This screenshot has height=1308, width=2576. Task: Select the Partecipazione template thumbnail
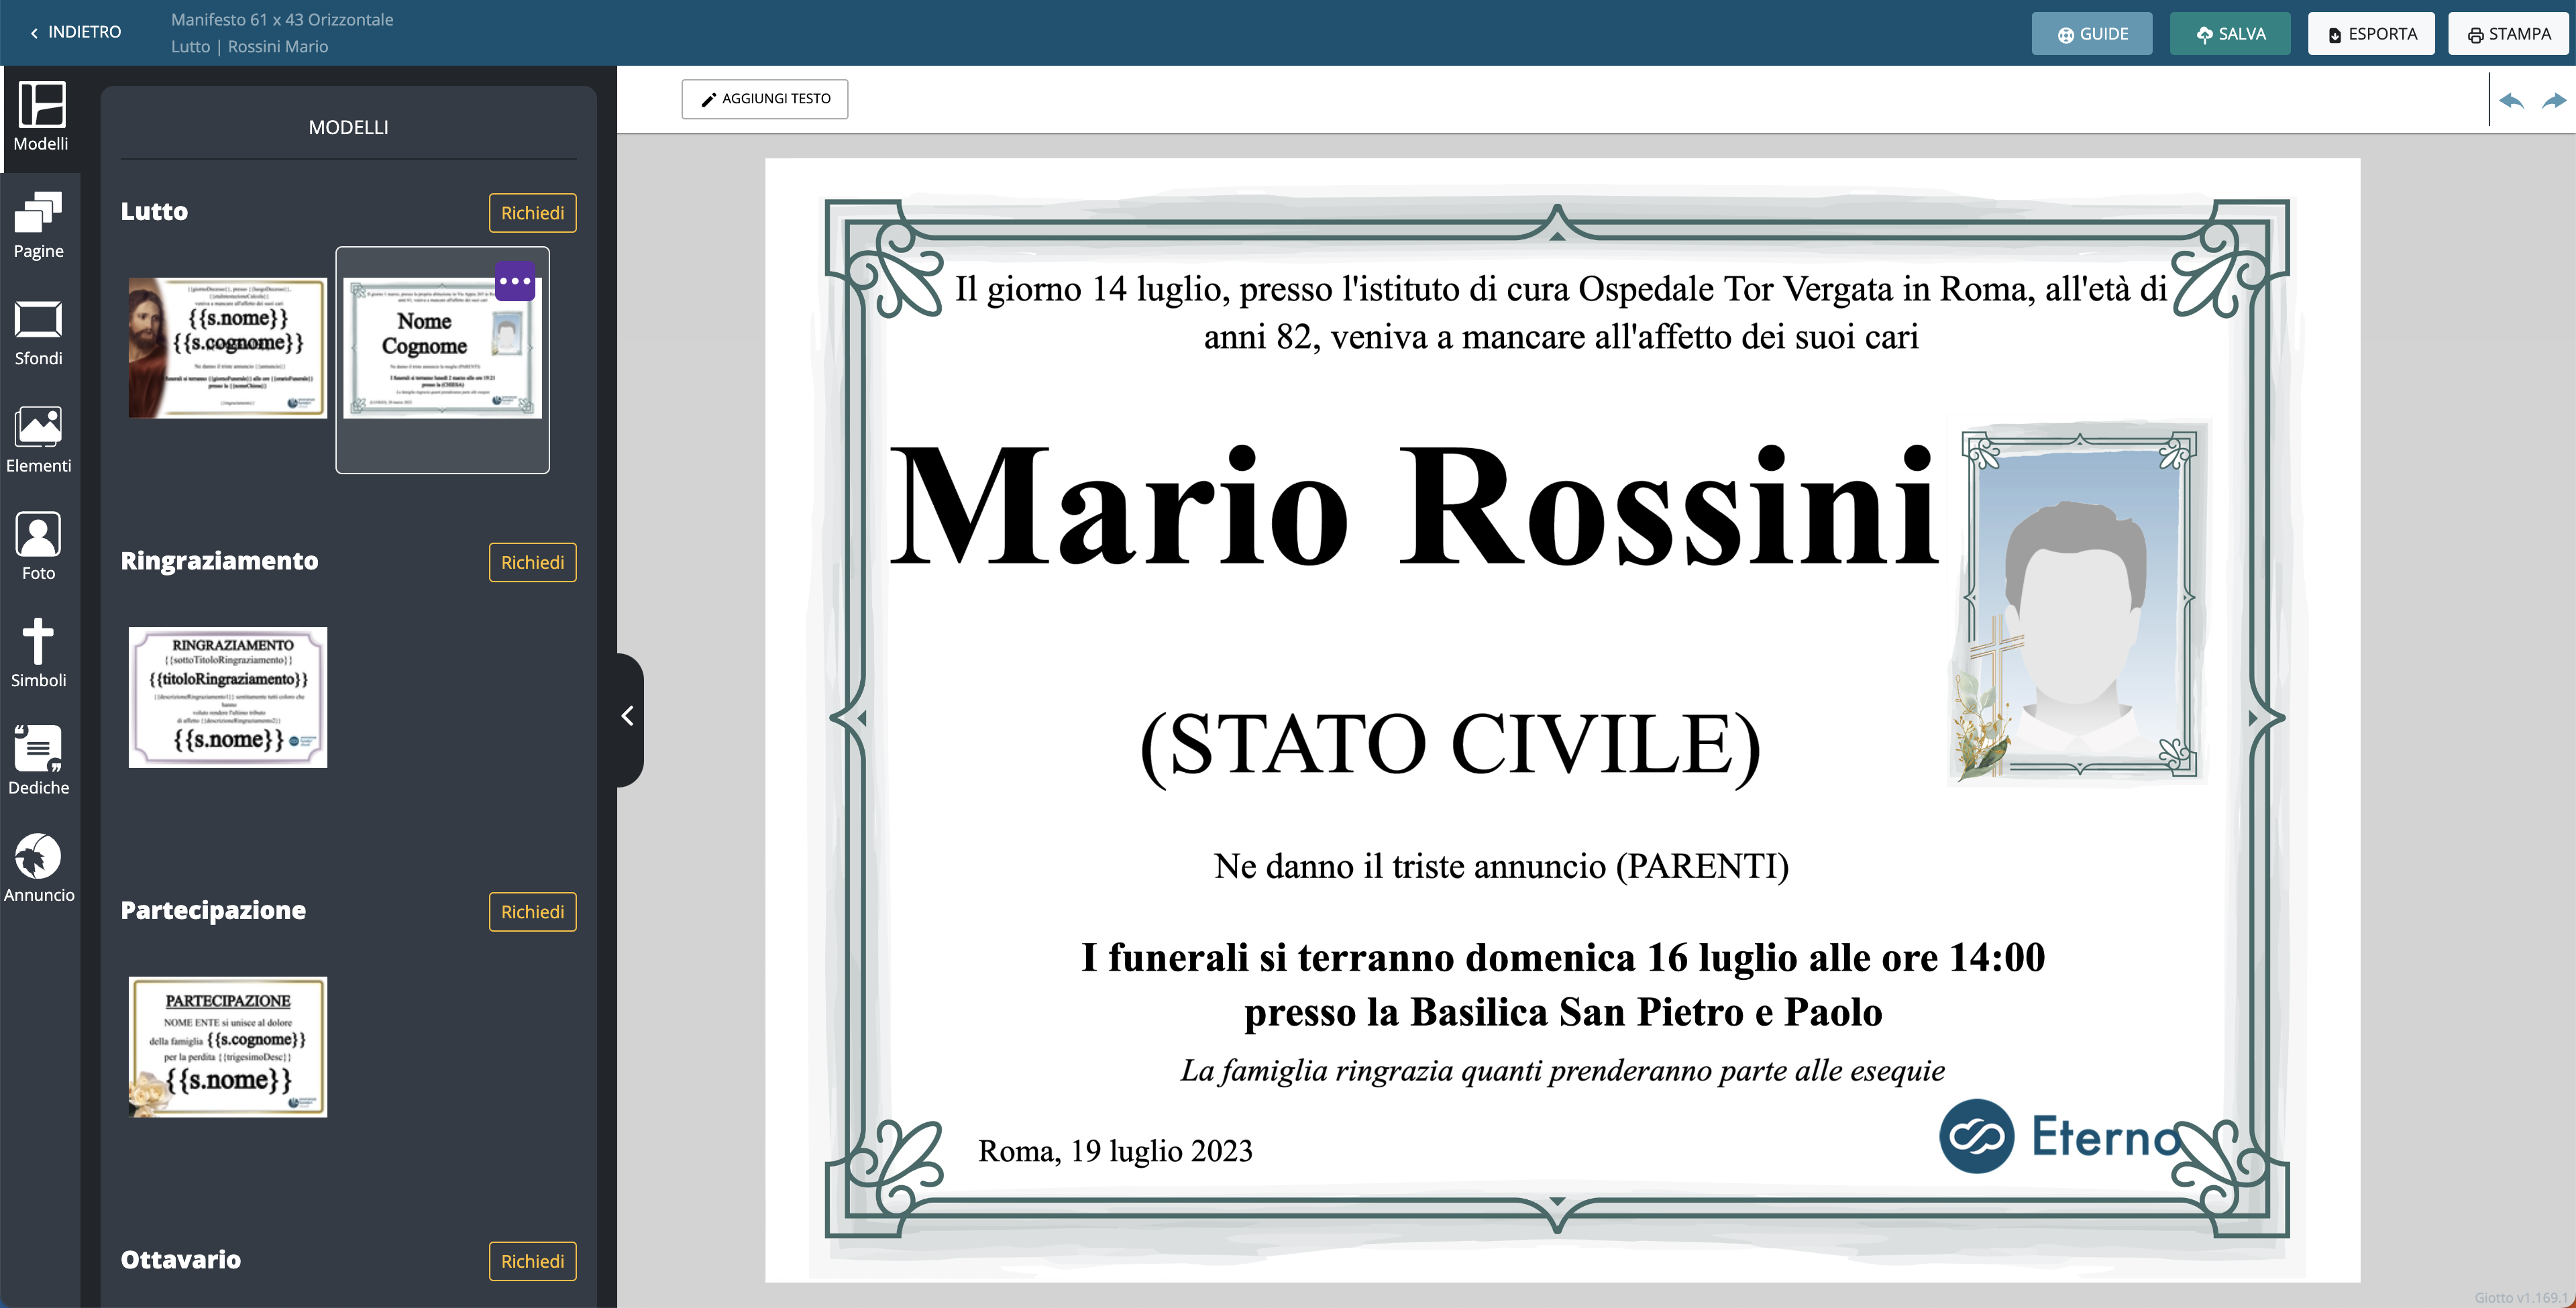click(228, 1047)
